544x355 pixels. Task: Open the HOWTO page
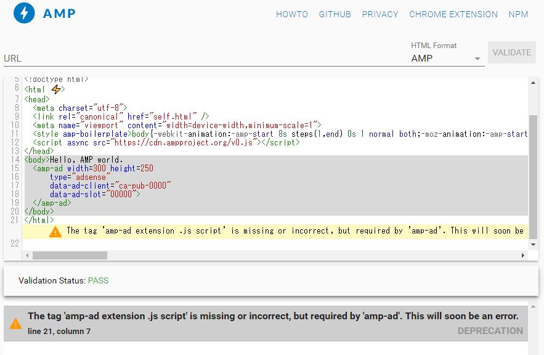point(292,14)
